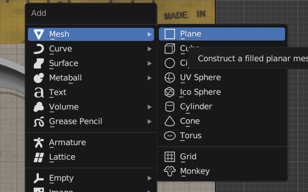Image resolution: width=308 pixels, height=192 pixels.
Task: Expand the Empty submenu arrow
Action: coord(149,178)
